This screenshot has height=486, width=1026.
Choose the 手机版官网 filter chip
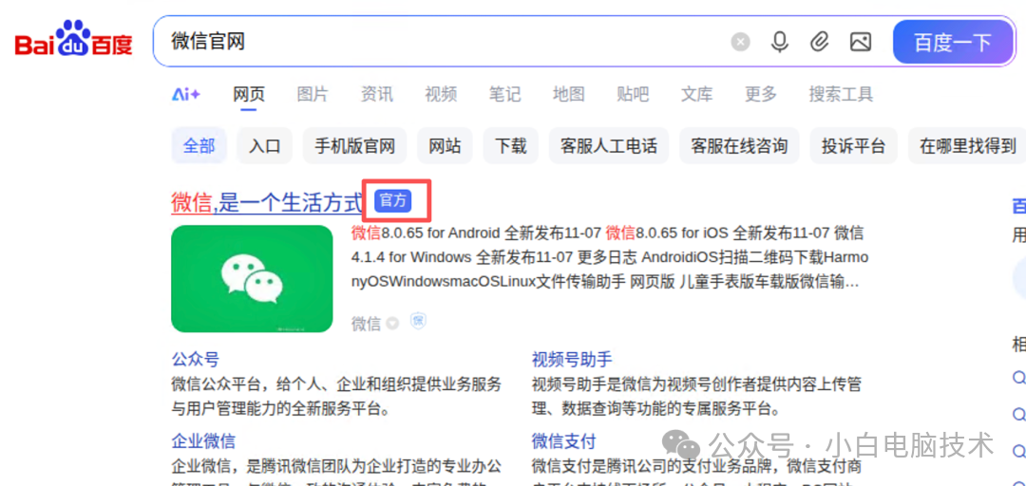click(354, 145)
